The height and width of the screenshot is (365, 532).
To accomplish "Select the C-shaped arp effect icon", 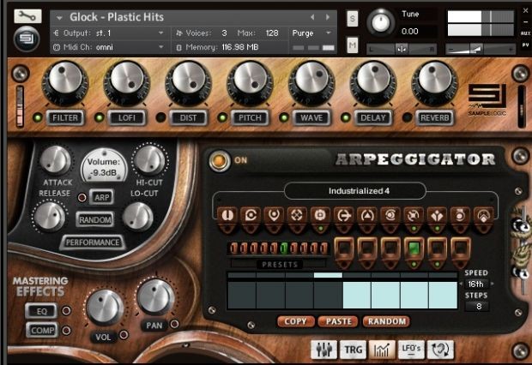I will click(251, 215).
